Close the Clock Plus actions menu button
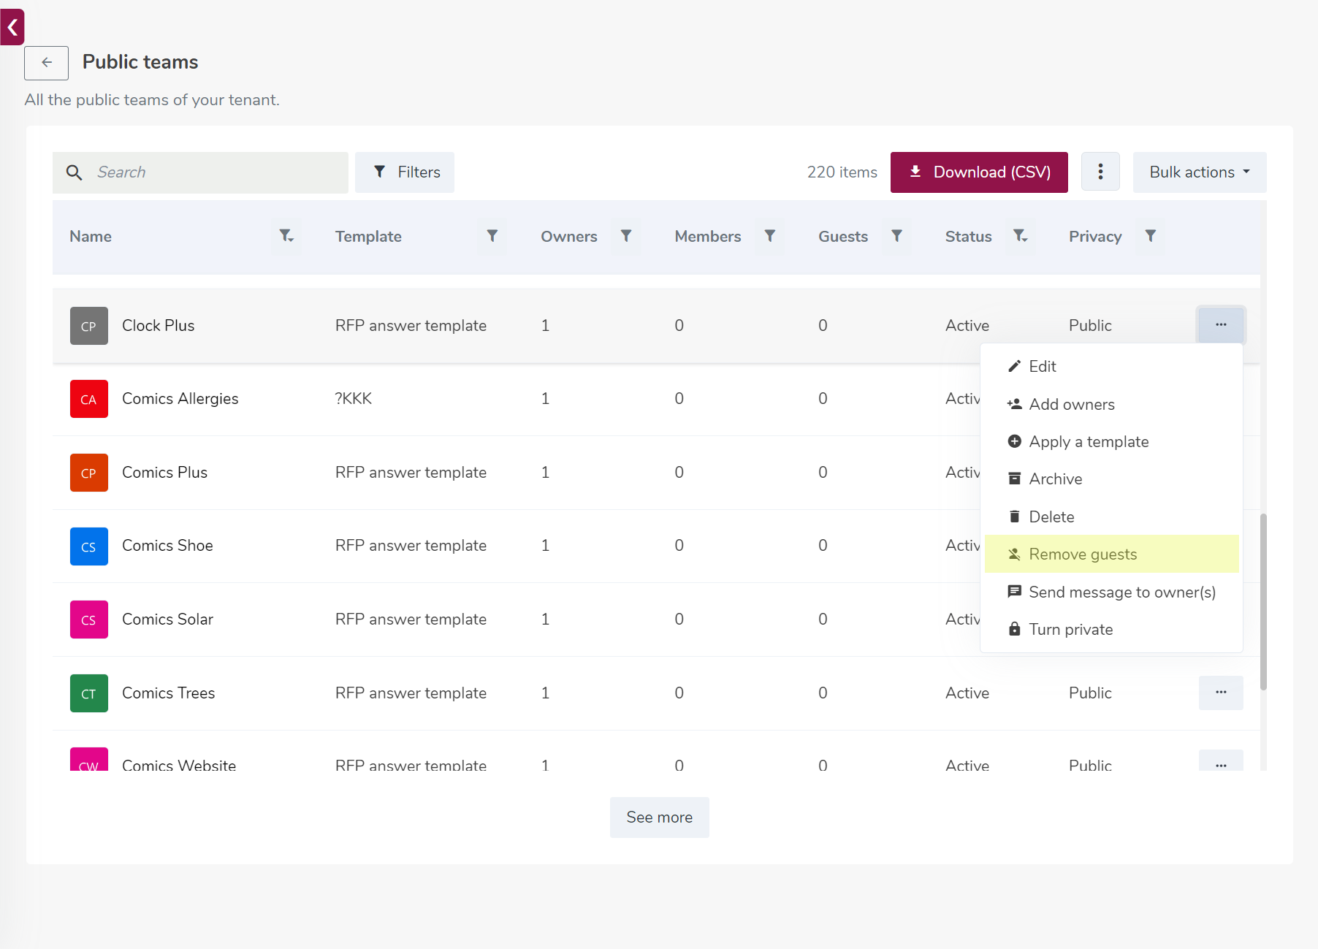This screenshot has height=949, width=1318. tap(1221, 325)
